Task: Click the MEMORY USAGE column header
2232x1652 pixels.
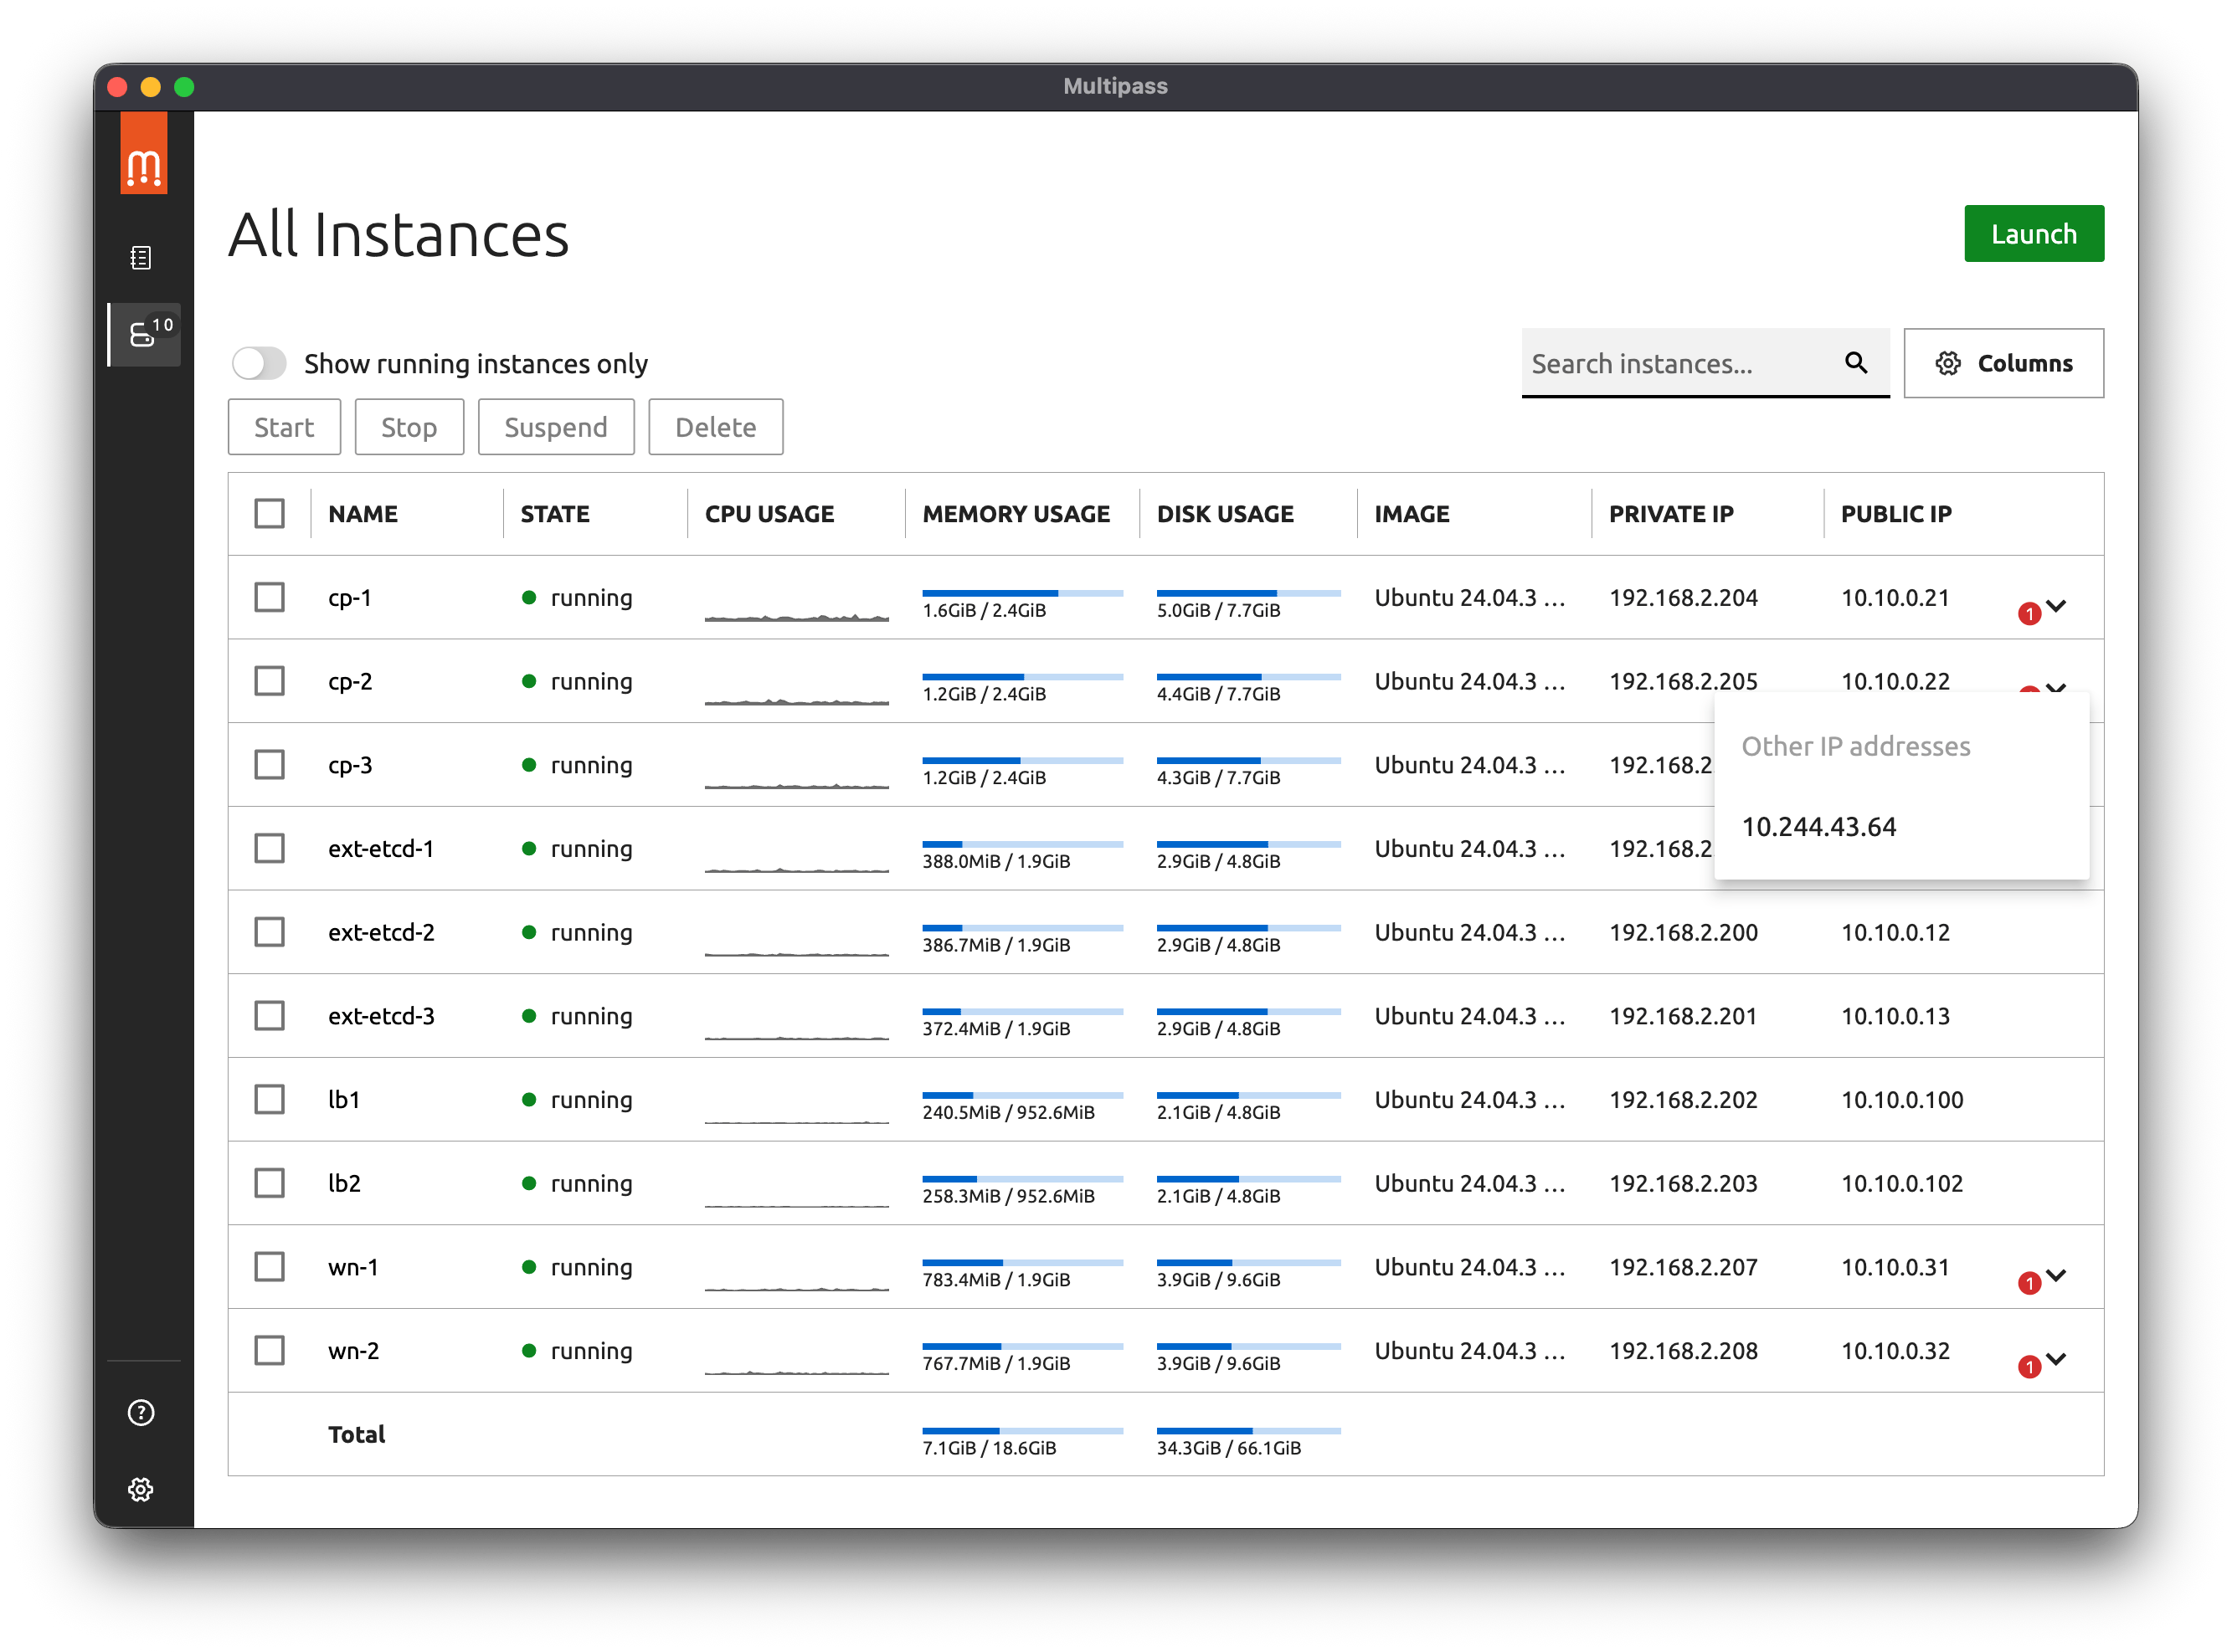Action: [x=1016, y=513]
